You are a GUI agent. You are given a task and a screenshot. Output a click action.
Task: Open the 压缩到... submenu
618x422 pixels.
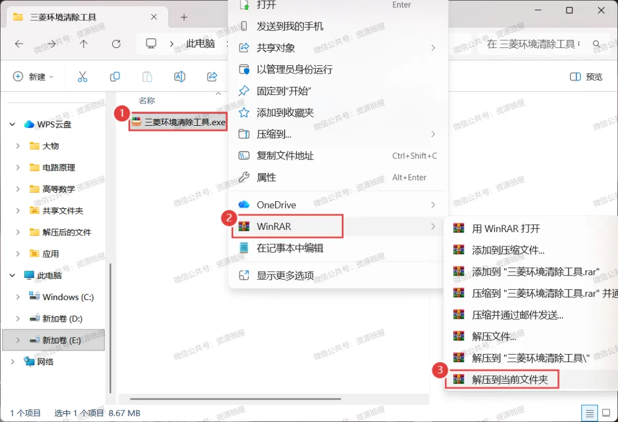[338, 134]
